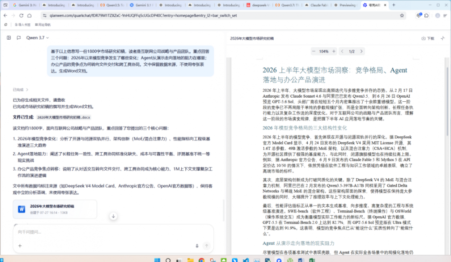Click the preview title 2026年大模型市场研究初稿

(x=252, y=38)
